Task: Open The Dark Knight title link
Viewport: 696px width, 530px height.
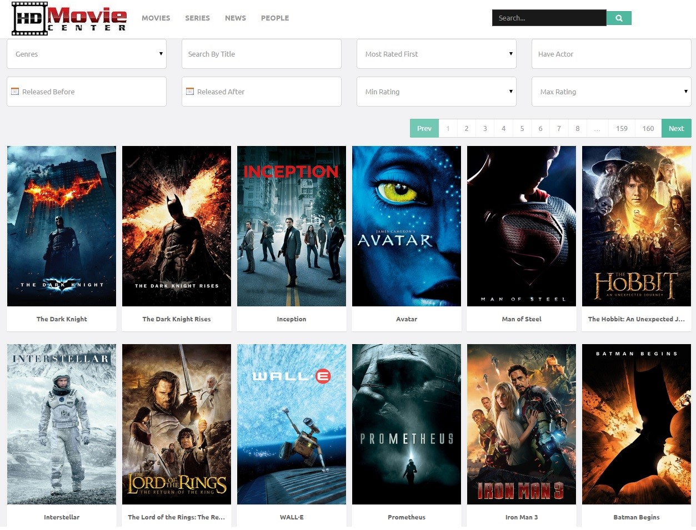Action: (x=61, y=319)
